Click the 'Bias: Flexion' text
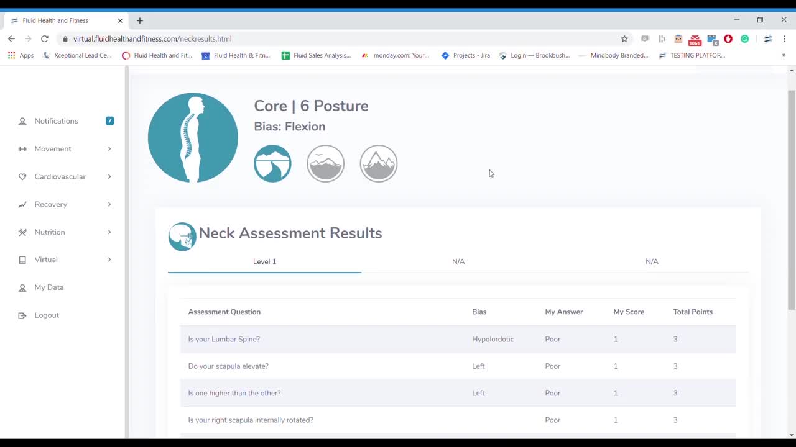The width and height of the screenshot is (796, 447). click(x=290, y=126)
